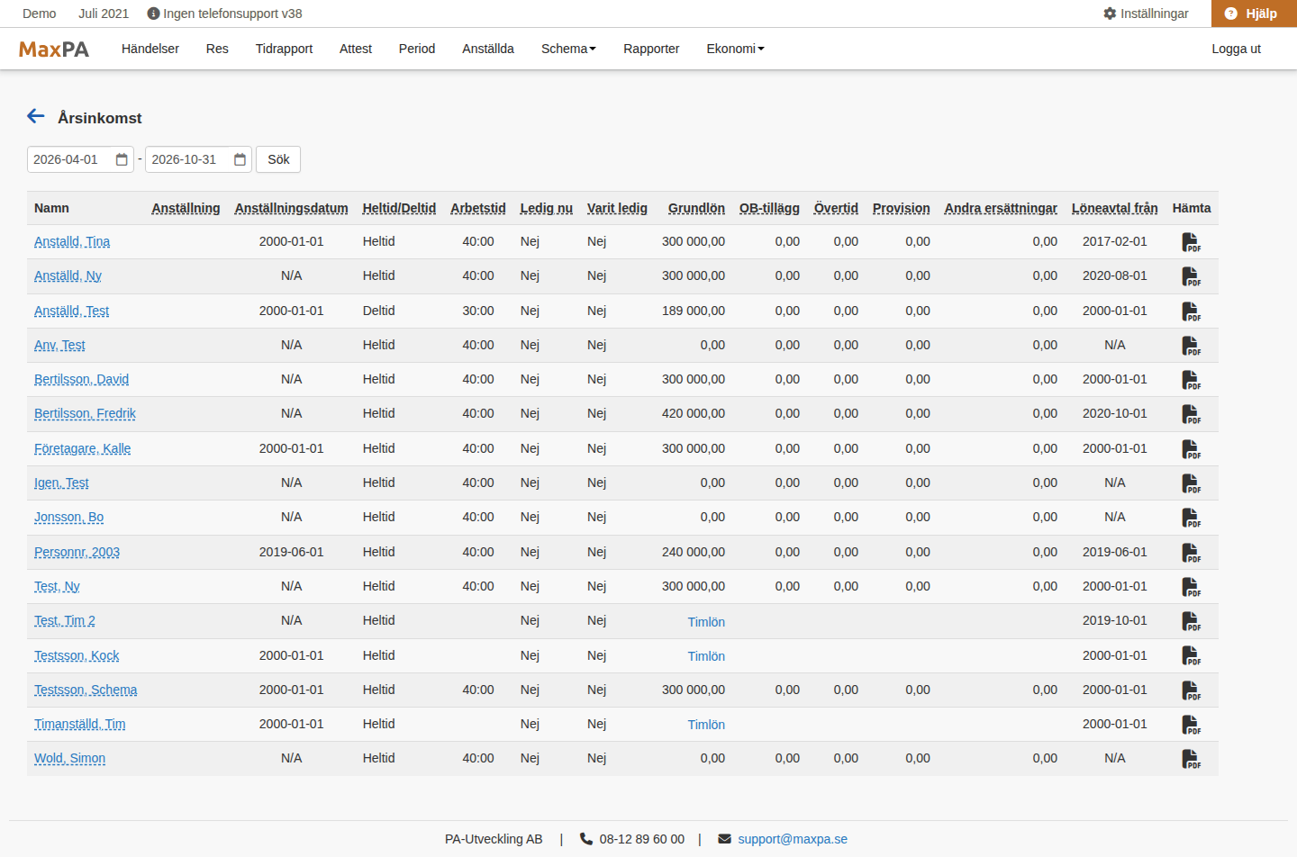This screenshot has height=857, width=1297.
Task: Open the Timlön link for Testsson, Kock
Action: [x=706, y=656]
